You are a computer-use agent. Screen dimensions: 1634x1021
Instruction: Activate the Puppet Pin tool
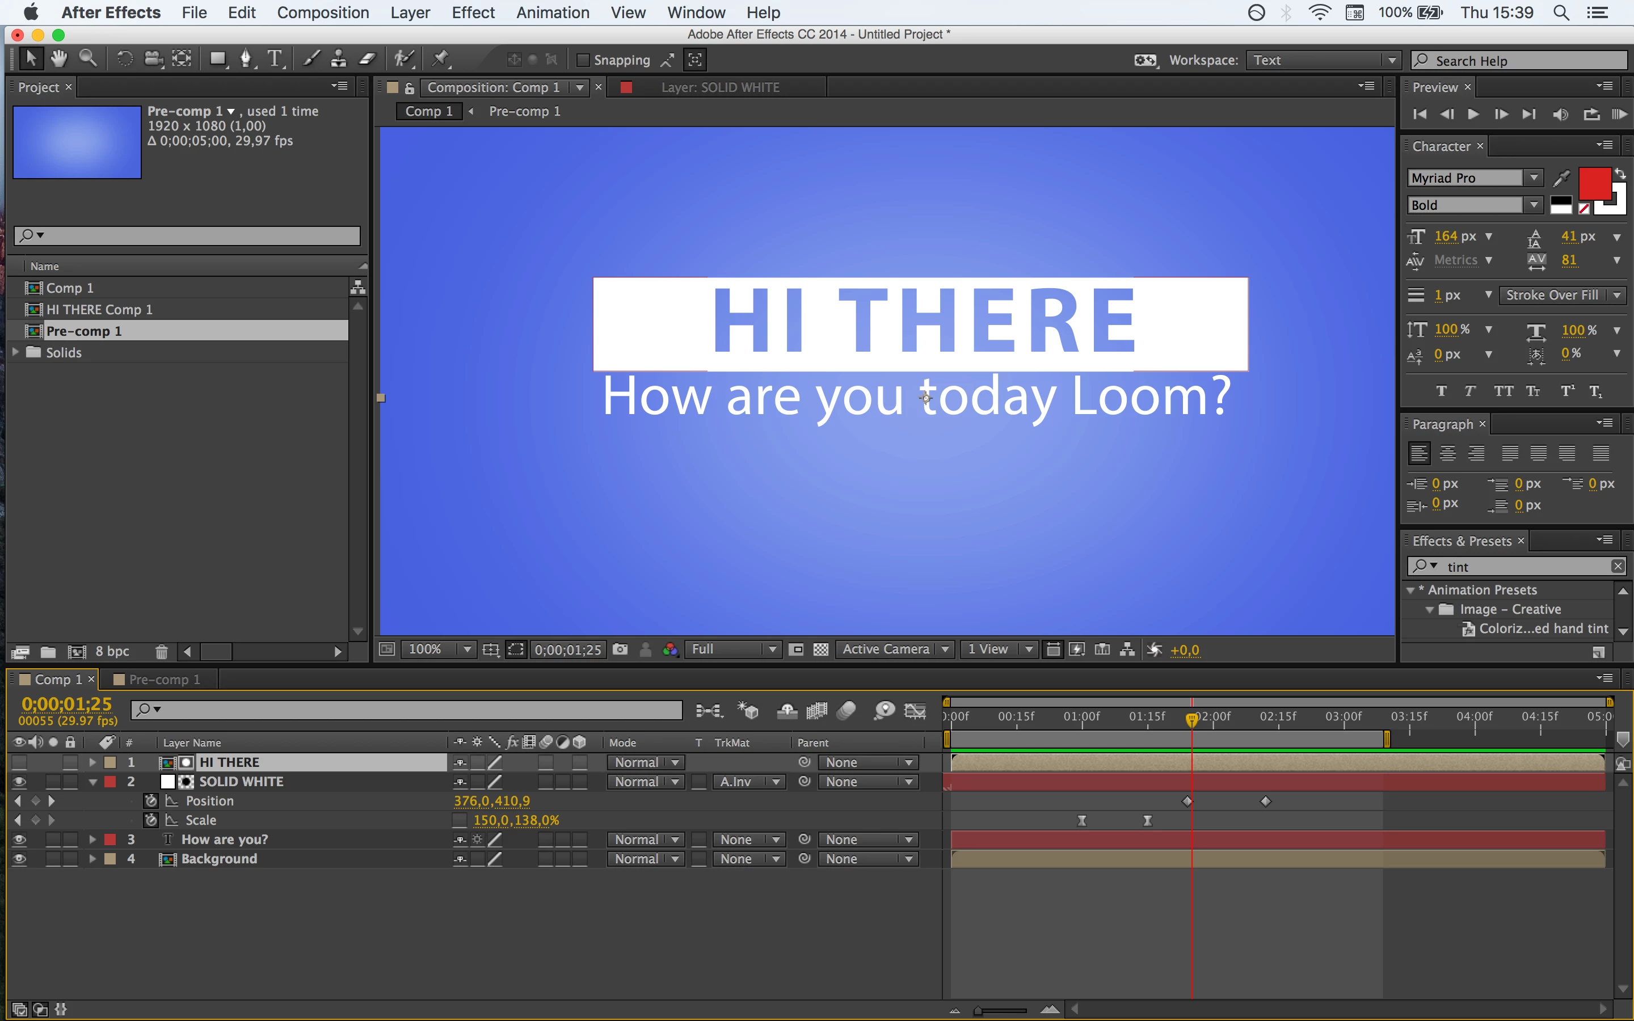pos(440,60)
